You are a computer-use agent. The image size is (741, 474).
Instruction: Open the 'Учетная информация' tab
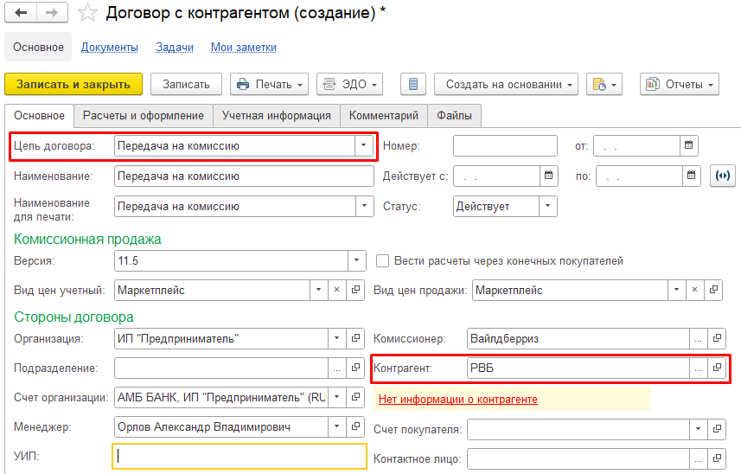coord(276,115)
